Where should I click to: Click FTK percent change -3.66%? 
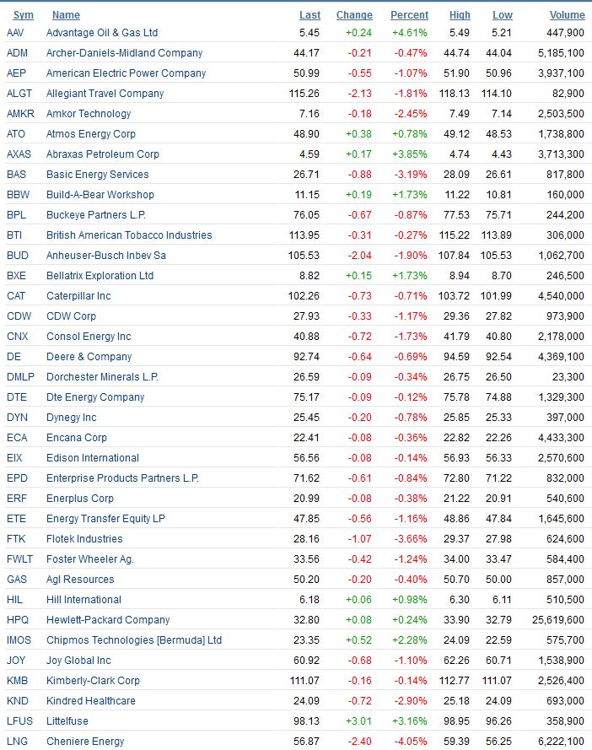pyautogui.click(x=411, y=538)
